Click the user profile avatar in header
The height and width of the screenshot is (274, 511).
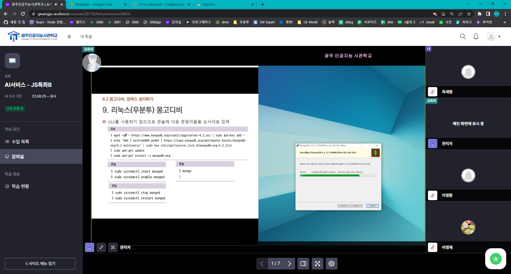(x=491, y=36)
